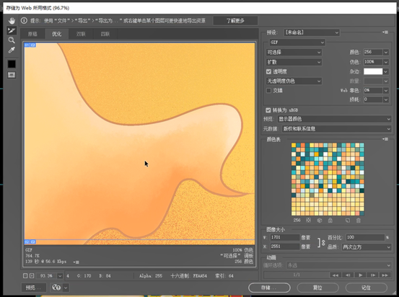Click the trash icon under color table

[x=359, y=221]
